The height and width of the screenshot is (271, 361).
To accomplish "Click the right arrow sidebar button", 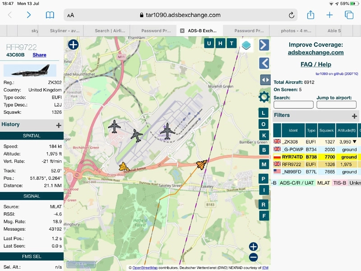I will [x=264, y=45].
